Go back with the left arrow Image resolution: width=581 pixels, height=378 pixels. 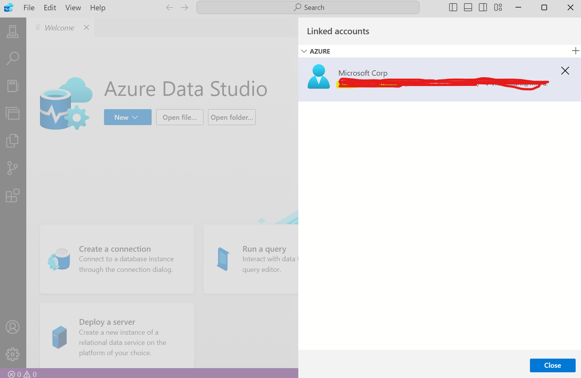point(170,8)
